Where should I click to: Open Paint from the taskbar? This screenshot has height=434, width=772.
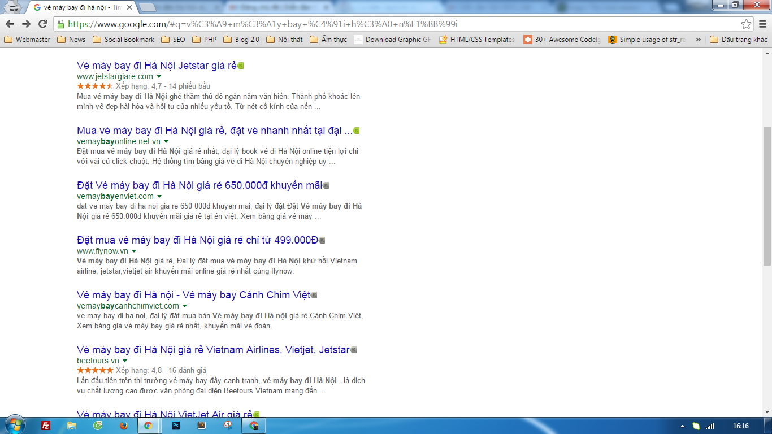228,426
